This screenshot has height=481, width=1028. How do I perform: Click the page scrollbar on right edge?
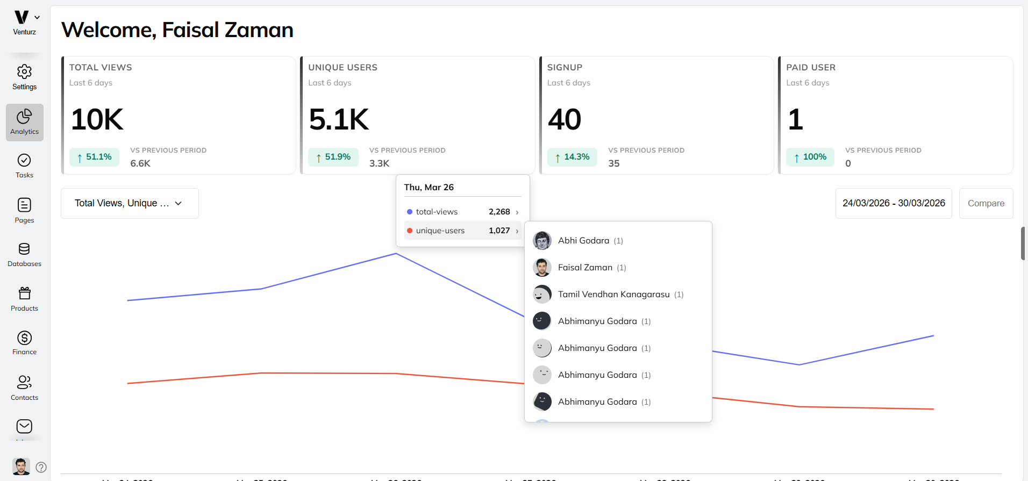click(x=1023, y=243)
